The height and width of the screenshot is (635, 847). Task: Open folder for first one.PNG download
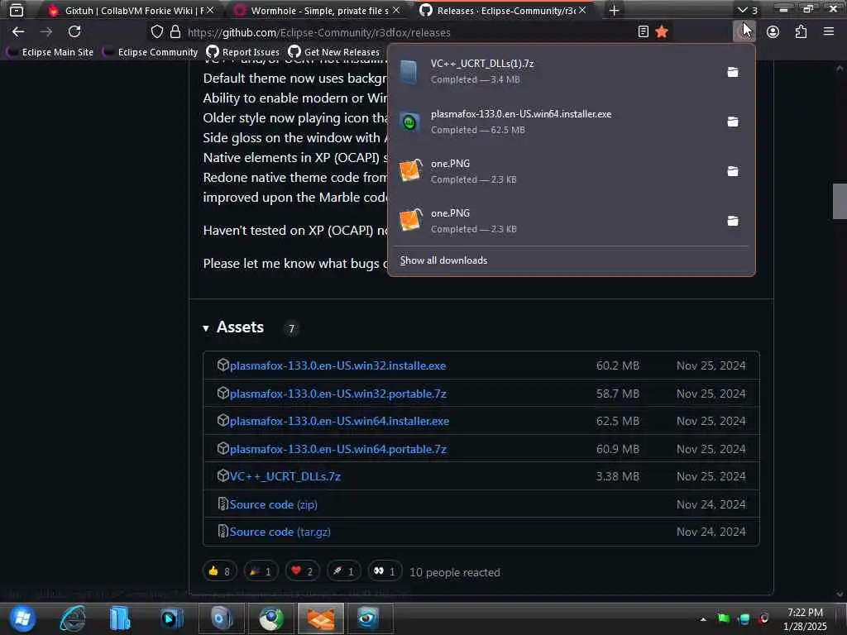point(733,171)
